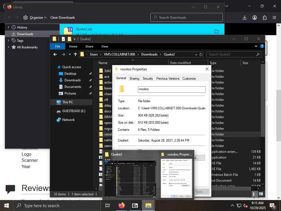The width and height of the screenshot is (281, 211).
Task: Click Clear Downloads in Library window
Action: click(x=63, y=18)
